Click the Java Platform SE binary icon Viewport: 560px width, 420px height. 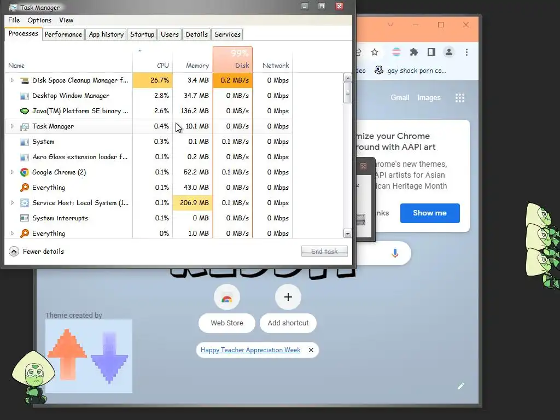coord(24,111)
